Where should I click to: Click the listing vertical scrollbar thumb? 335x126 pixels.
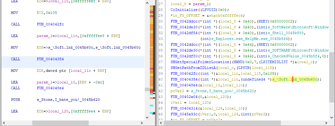click(x=147, y=90)
